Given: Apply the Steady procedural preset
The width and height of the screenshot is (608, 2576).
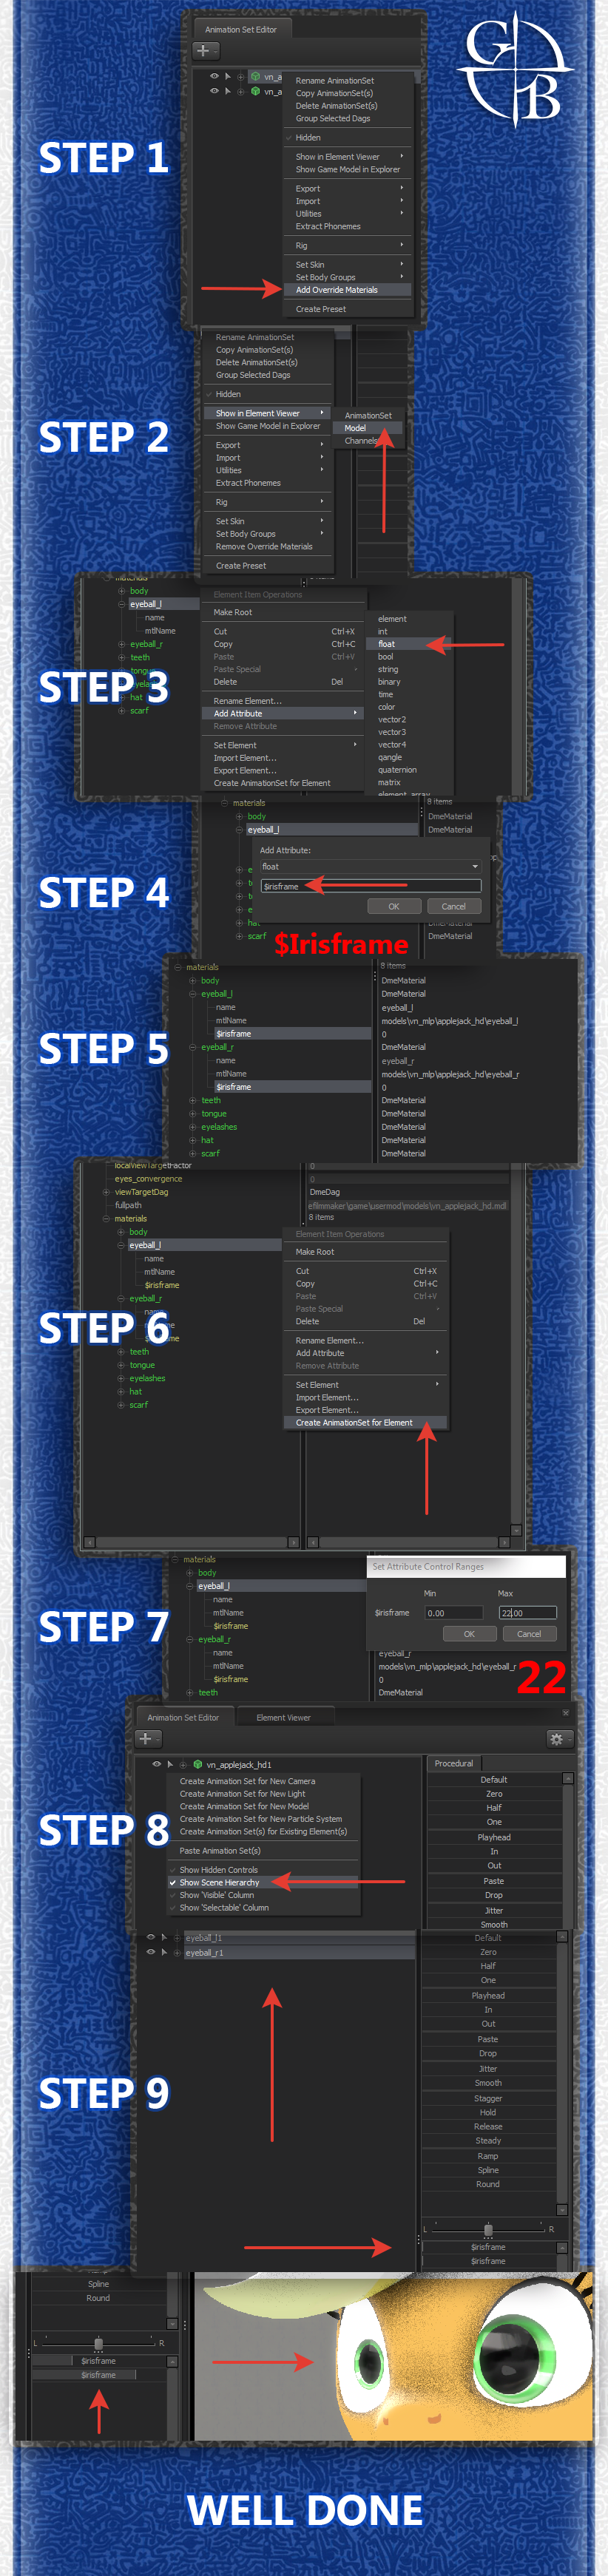Looking at the screenshot, I should tap(488, 2140).
